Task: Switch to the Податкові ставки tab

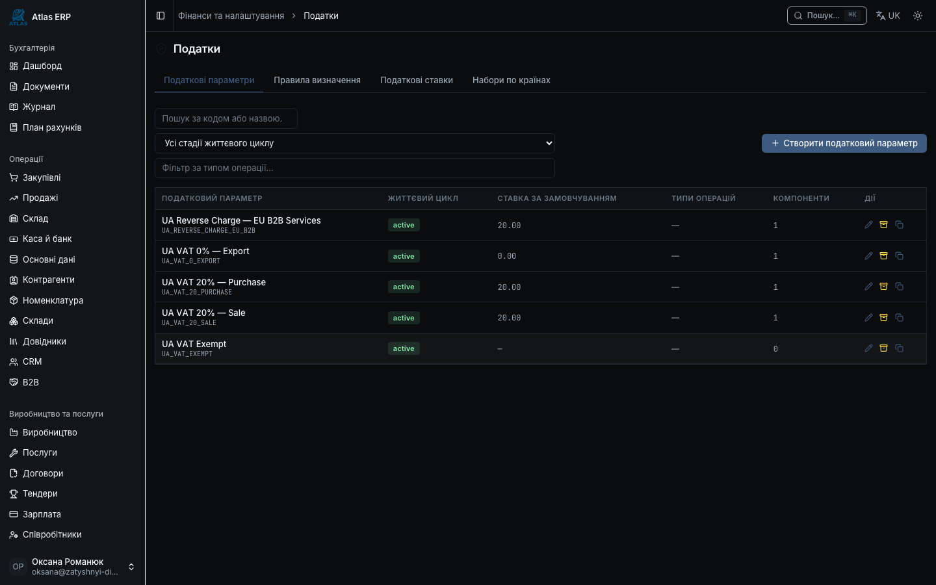Action: (417, 80)
